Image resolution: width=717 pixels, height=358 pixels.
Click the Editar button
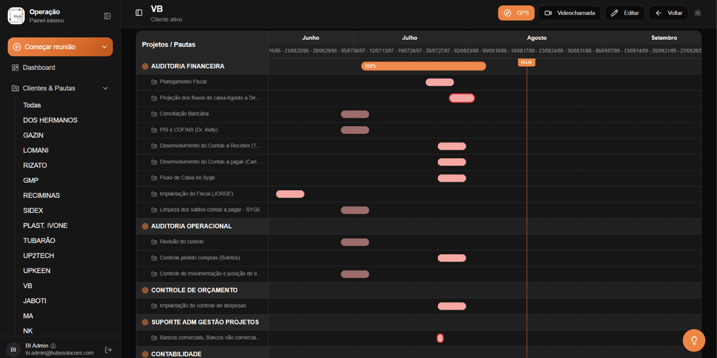[x=625, y=13]
